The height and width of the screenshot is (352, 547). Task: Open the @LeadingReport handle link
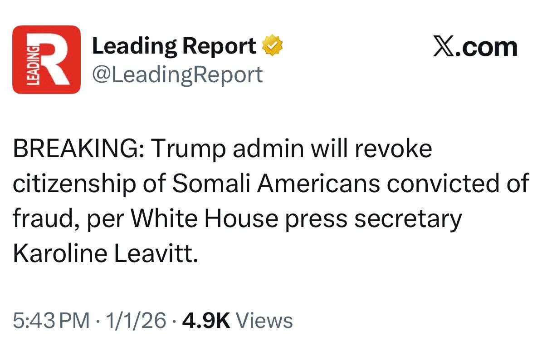177,74
